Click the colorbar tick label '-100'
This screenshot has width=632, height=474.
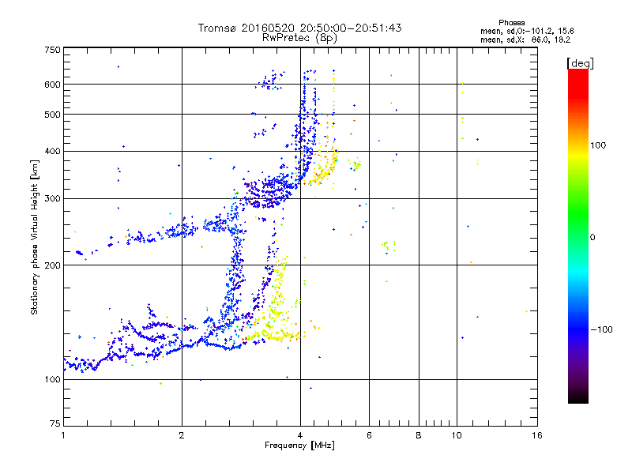click(602, 329)
